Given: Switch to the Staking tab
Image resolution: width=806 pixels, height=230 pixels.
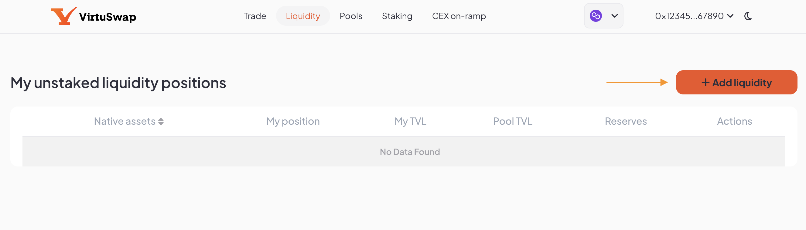Looking at the screenshot, I should click(x=397, y=16).
